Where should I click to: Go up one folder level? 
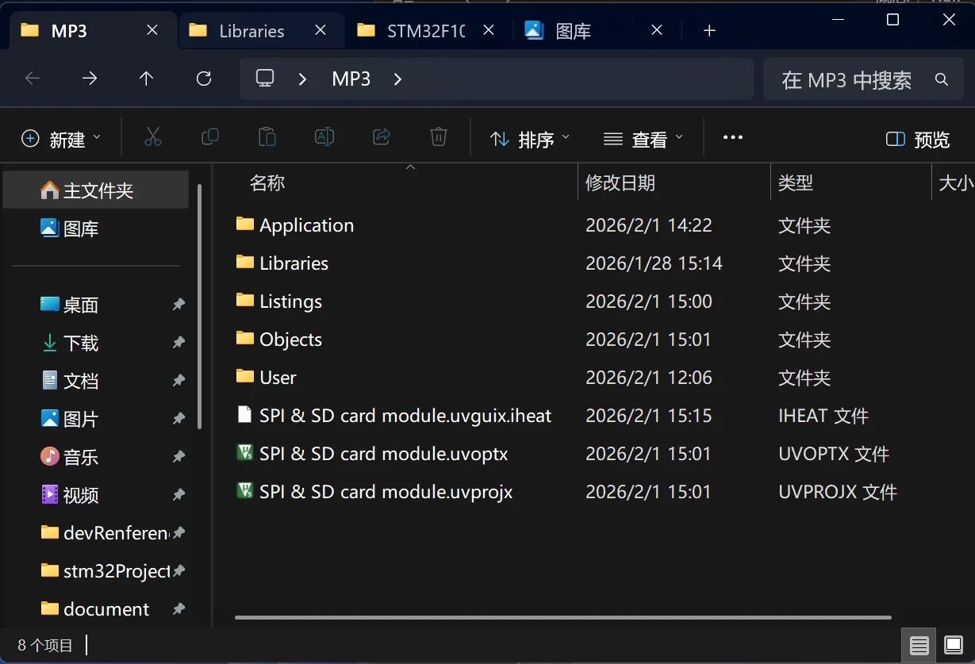[147, 79]
